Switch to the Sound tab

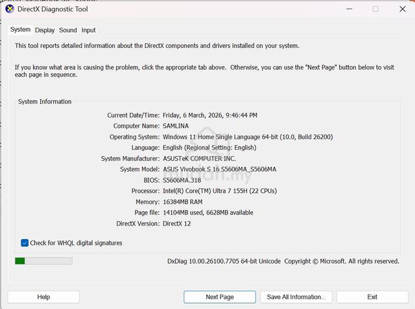tap(68, 30)
